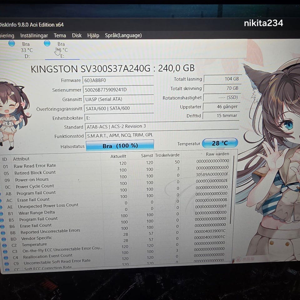This screenshot has height=300, width=300.
Task: Click the status dot of attribute C4
Action: click(6, 258)
